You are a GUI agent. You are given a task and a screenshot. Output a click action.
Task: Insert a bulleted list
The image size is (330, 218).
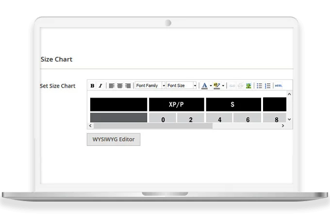click(259, 86)
